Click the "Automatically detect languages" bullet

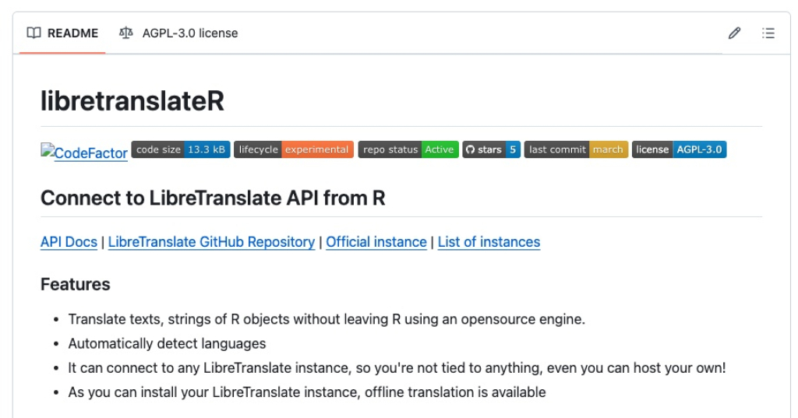tap(167, 344)
